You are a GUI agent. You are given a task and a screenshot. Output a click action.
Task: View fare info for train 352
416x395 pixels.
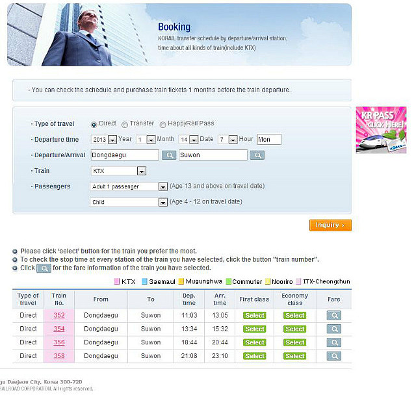tap(334, 316)
